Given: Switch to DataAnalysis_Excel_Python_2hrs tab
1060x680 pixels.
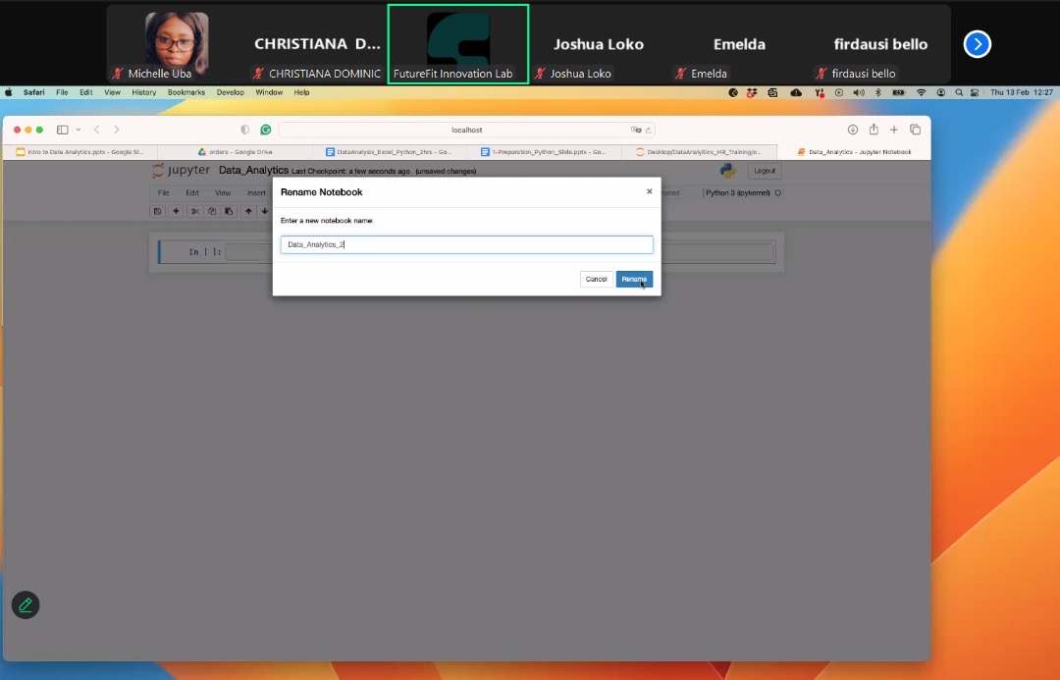Looking at the screenshot, I should tap(389, 152).
